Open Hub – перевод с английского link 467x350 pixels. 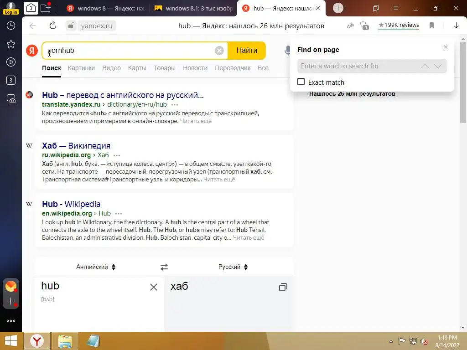(123, 95)
